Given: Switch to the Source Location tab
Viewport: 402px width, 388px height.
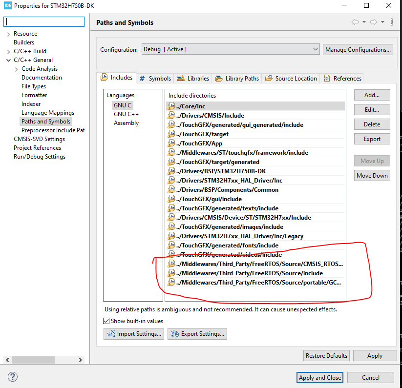Looking at the screenshot, I should coord(291,79).
